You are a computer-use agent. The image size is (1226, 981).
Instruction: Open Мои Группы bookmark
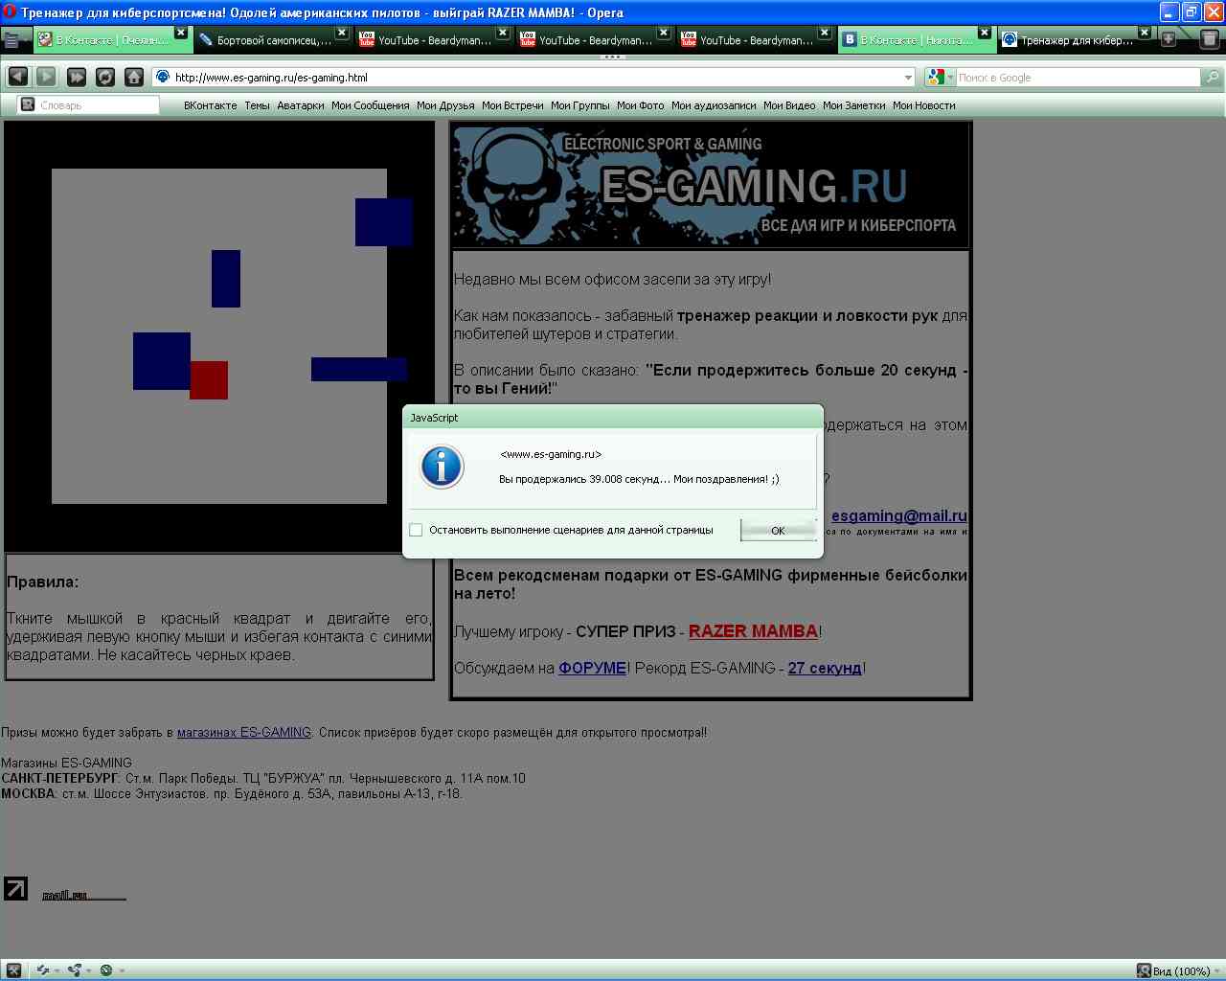[x=579, y=105]
